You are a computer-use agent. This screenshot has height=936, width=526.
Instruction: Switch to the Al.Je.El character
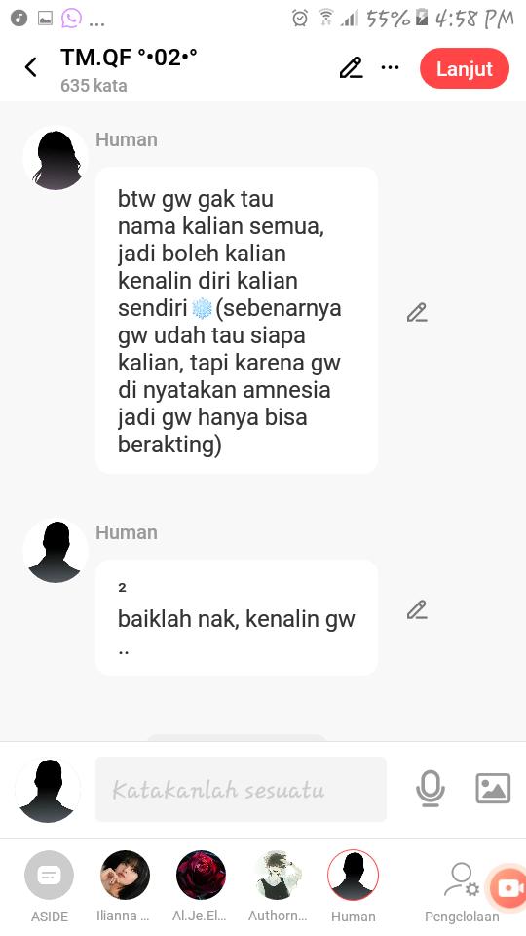pos(201,887)
